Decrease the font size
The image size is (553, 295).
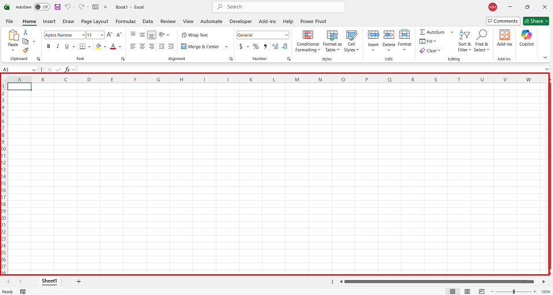[x=119, y=35]
